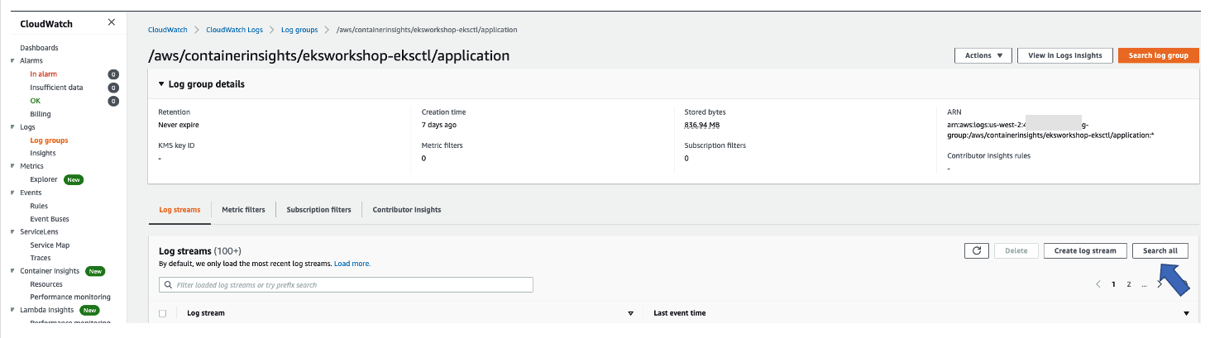The image size is (1210, 338).
Task: Collapse the Log group details section
Action: coord(161,84)
